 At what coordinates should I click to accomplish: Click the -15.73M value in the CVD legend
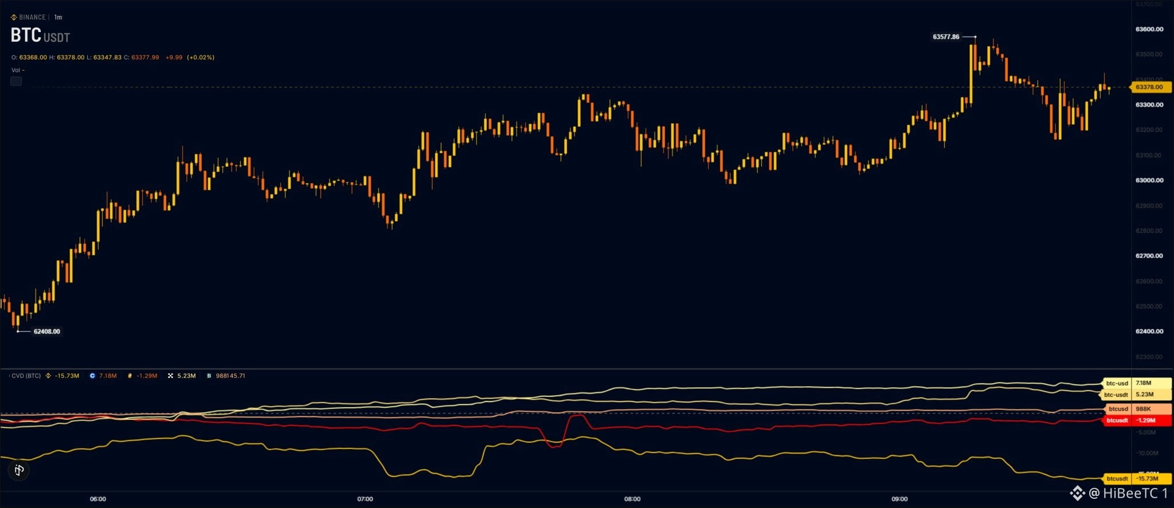67,376
